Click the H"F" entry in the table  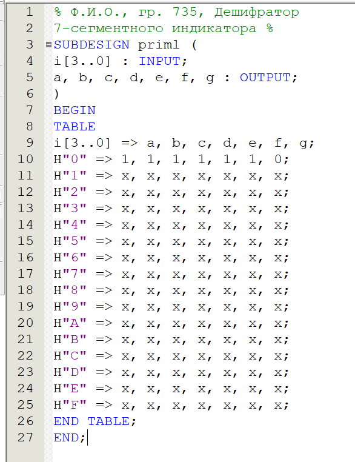tap(70, 405)
